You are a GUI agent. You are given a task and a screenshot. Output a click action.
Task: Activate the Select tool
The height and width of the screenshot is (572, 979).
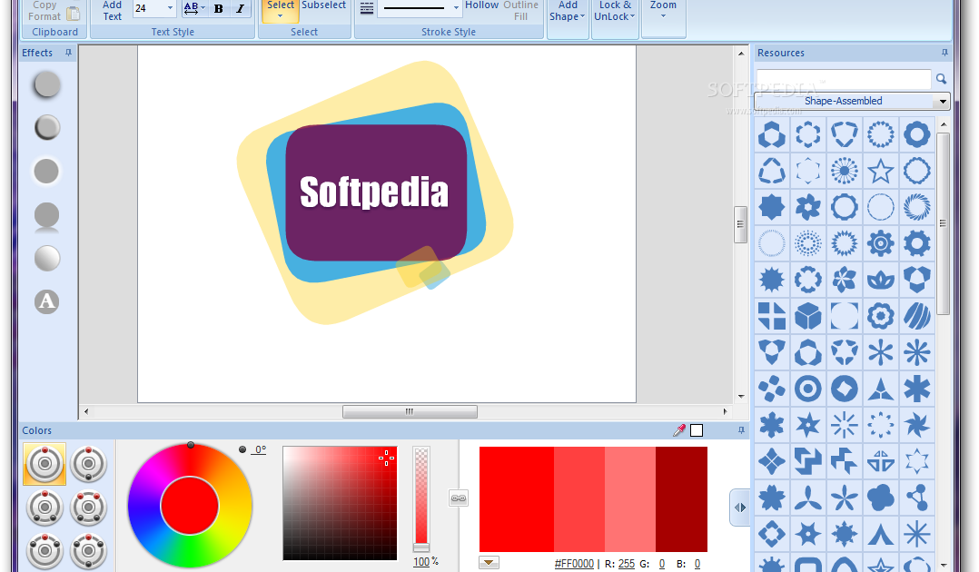coord(281,10)
